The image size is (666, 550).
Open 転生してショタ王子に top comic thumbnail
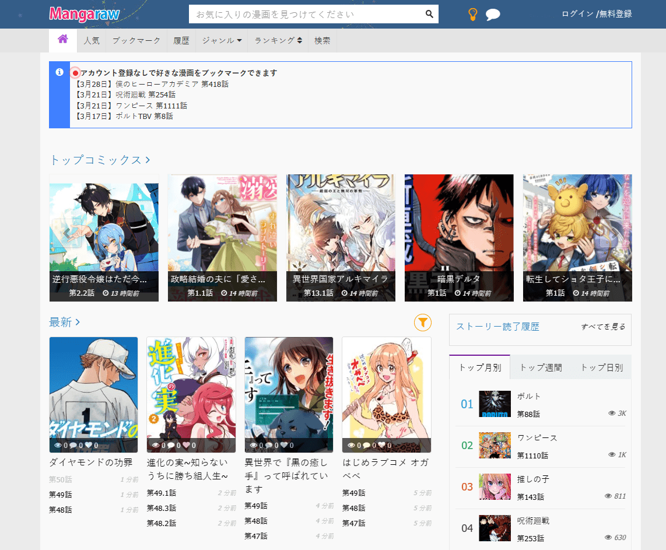point(578,238)
